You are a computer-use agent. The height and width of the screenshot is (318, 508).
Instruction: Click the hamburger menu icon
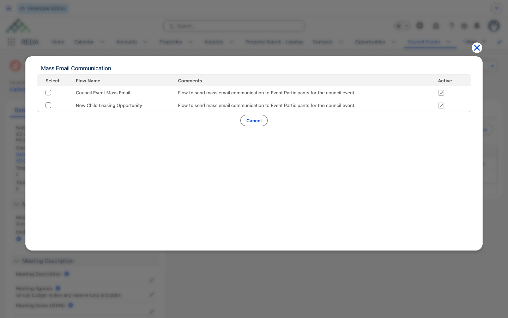point(9,8)
